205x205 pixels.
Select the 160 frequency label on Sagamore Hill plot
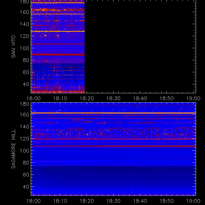point(24,115)
